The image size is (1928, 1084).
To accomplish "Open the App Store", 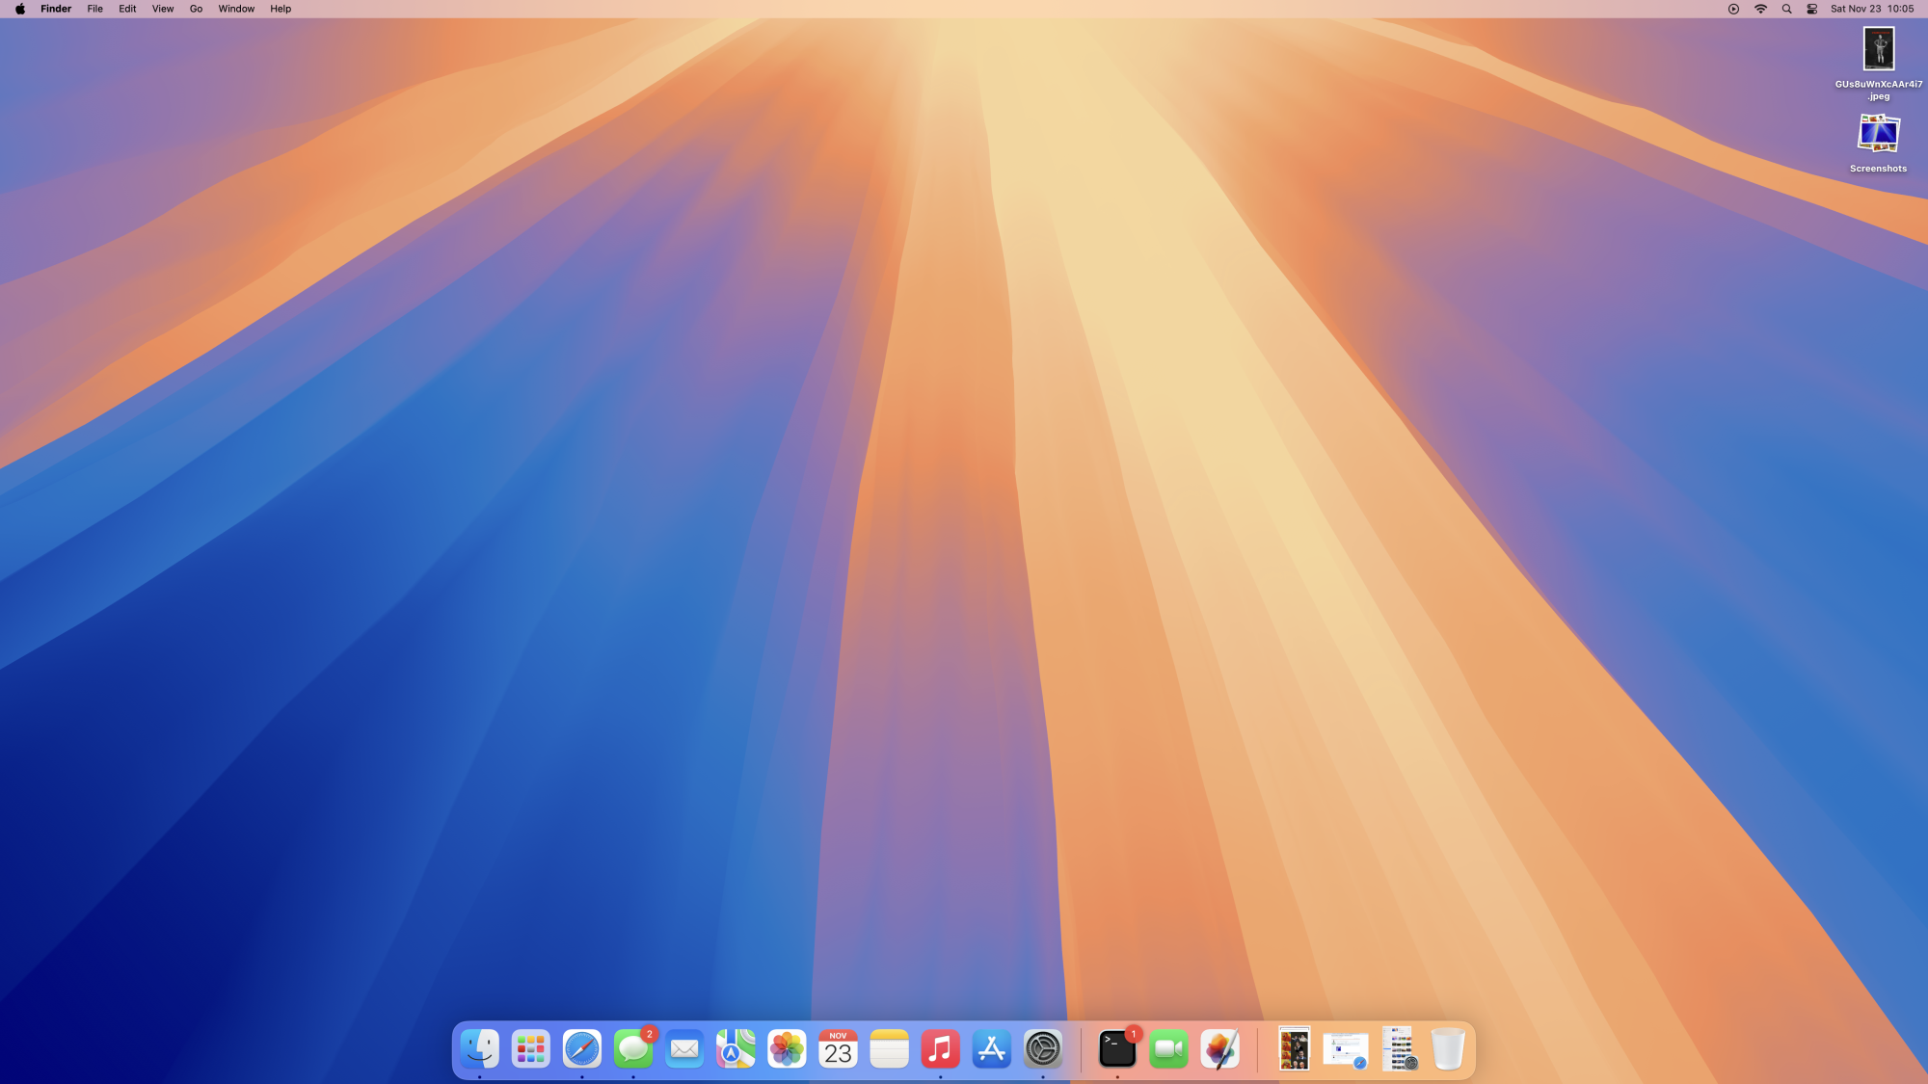I will click(991, 1049).
